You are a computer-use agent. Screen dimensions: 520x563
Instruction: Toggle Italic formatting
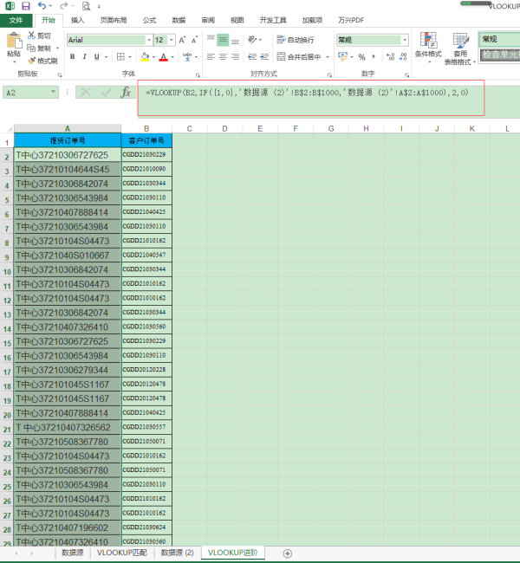tap(85, 57)
